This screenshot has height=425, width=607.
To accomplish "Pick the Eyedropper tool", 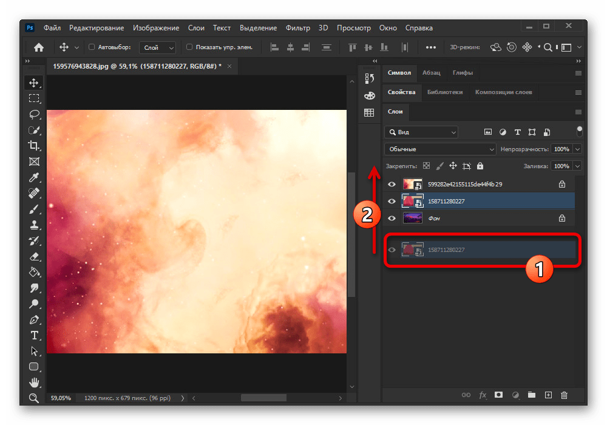I will [x=34, y=177].
